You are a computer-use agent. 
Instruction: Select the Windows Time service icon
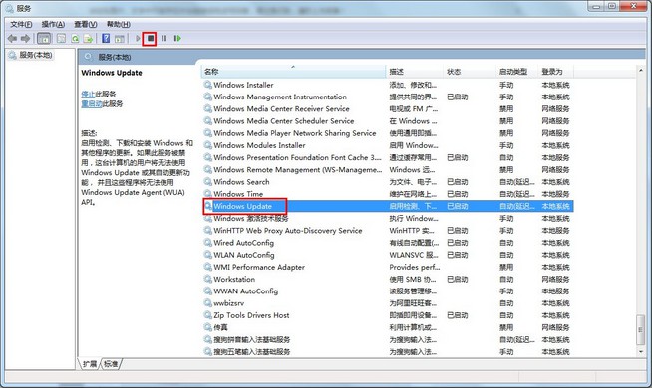[207, 194]
